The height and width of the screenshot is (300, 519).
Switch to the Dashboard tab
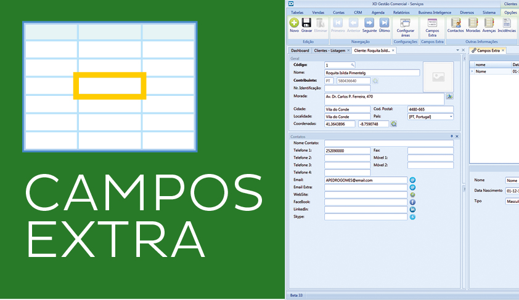coord(300,50)
